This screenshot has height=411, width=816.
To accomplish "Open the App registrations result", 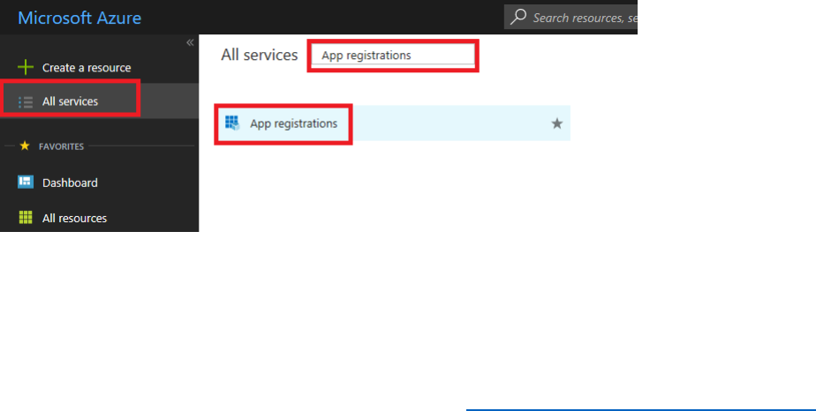I will tap(394, 123).
